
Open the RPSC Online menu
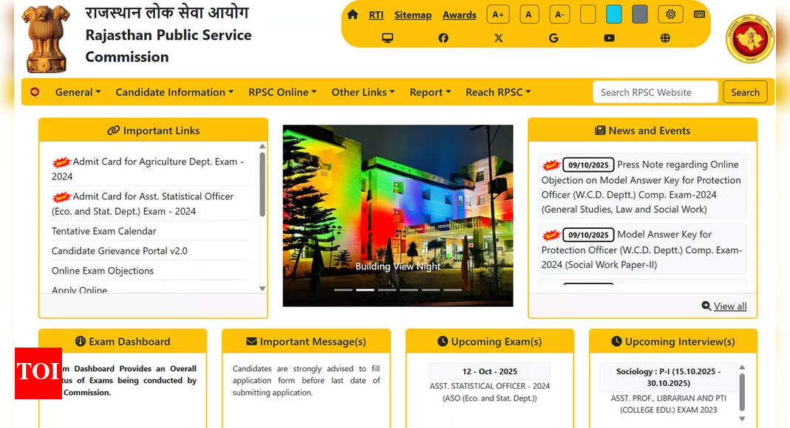pyautogui.click(x=282, y=92)
